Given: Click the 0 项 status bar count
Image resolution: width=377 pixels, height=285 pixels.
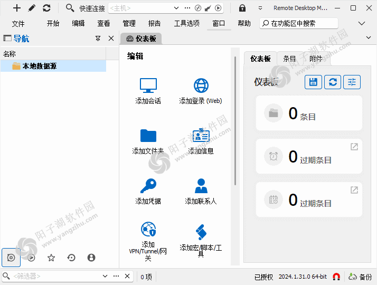Looking at the screenshot, I should pos(146,277).
